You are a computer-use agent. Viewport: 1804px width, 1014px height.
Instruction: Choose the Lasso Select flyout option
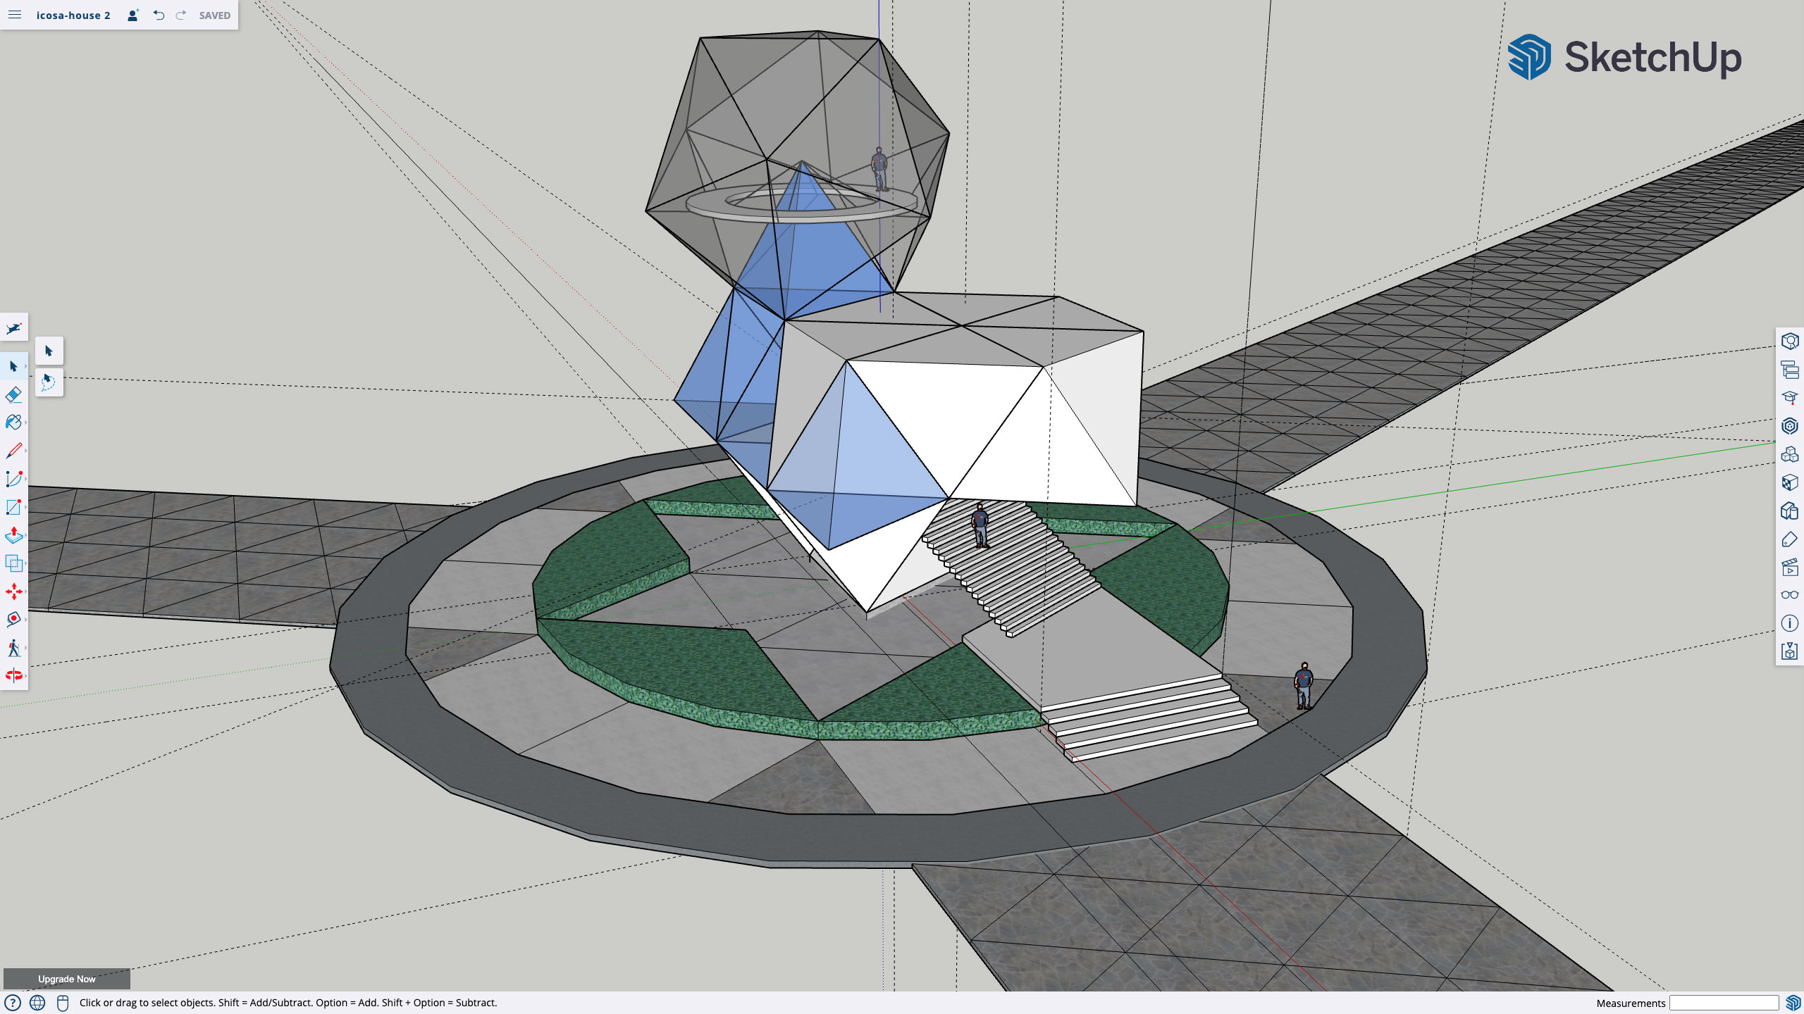(49, 382)
